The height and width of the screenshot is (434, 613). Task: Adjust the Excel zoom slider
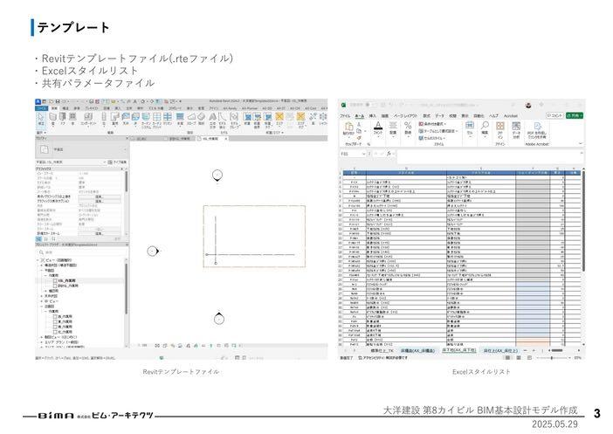tap(552, 358)
